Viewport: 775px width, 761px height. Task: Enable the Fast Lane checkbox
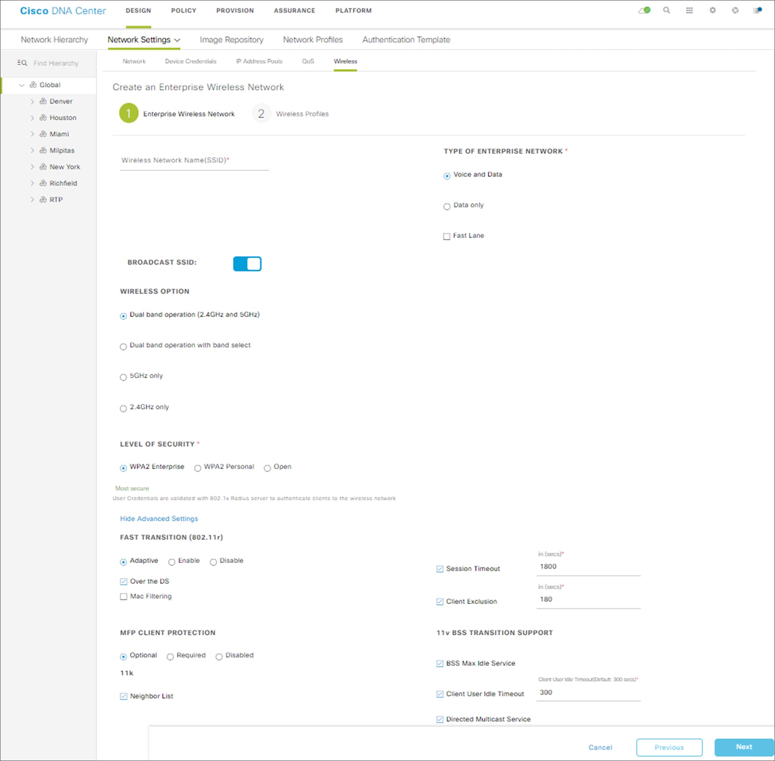pos(447,237)
